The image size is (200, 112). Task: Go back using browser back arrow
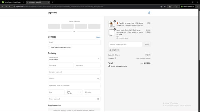pos(2,7)
